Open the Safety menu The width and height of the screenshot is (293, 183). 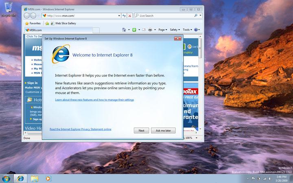175,30
